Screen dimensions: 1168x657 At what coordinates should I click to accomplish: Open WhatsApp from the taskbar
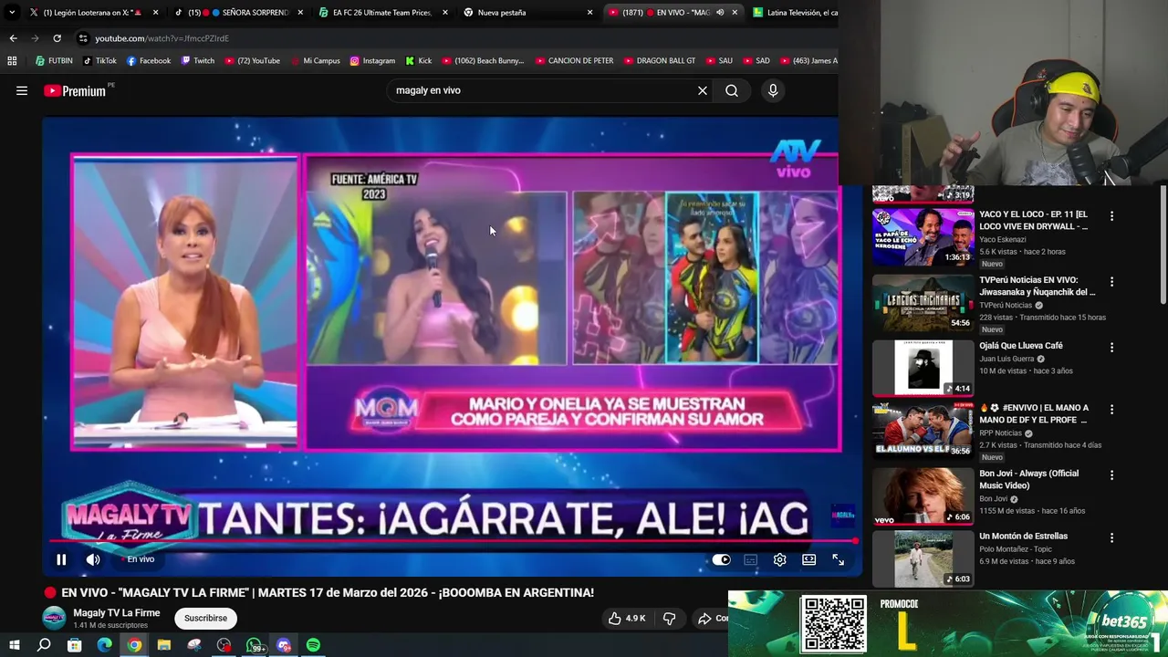[x=255, y=645]
